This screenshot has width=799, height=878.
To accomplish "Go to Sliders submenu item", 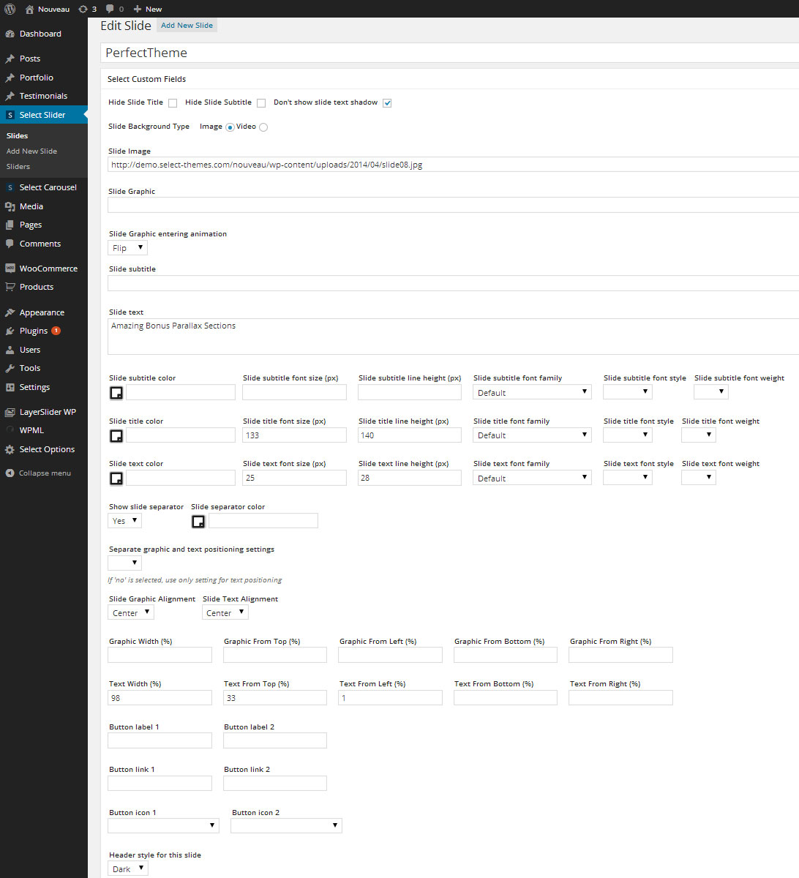I will (x=18, y=166).
